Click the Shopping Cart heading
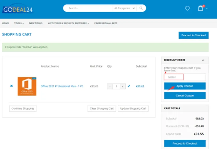The image size is (217, 149). point(17,34)
